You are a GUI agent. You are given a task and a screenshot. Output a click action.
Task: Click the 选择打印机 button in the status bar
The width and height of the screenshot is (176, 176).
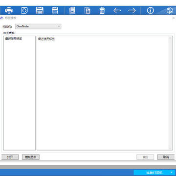pos(154,173)
